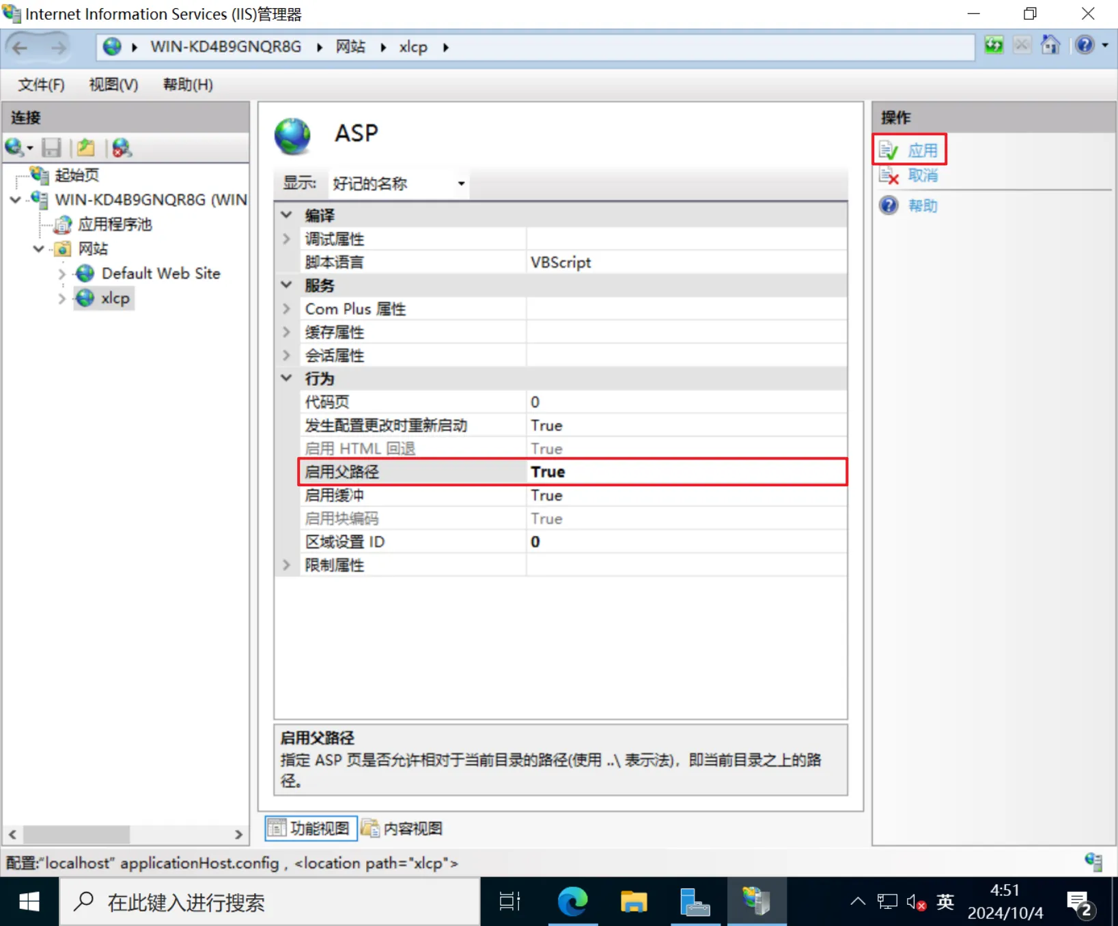This screenshot has height=926, width=1118.
Task: Click right arrow of Connections scrollbar
Action: coord(238,834)
